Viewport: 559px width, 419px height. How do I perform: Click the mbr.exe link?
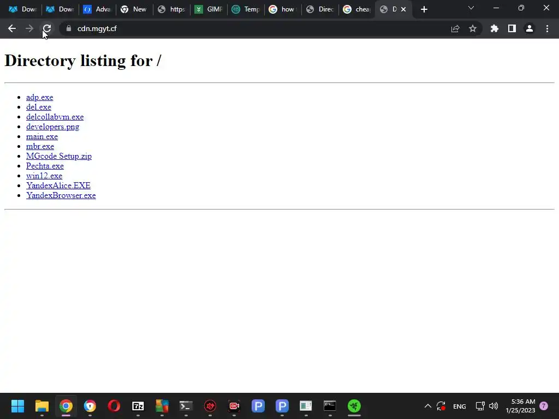[40, 146]
